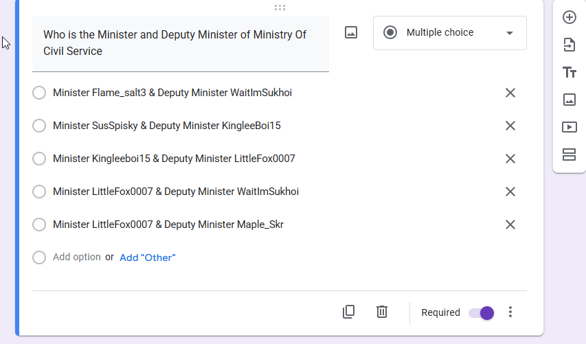Select radio for Minister Flame_salt3 option
This screenshot has height=344, width=586.
click(x=39, y=93)
